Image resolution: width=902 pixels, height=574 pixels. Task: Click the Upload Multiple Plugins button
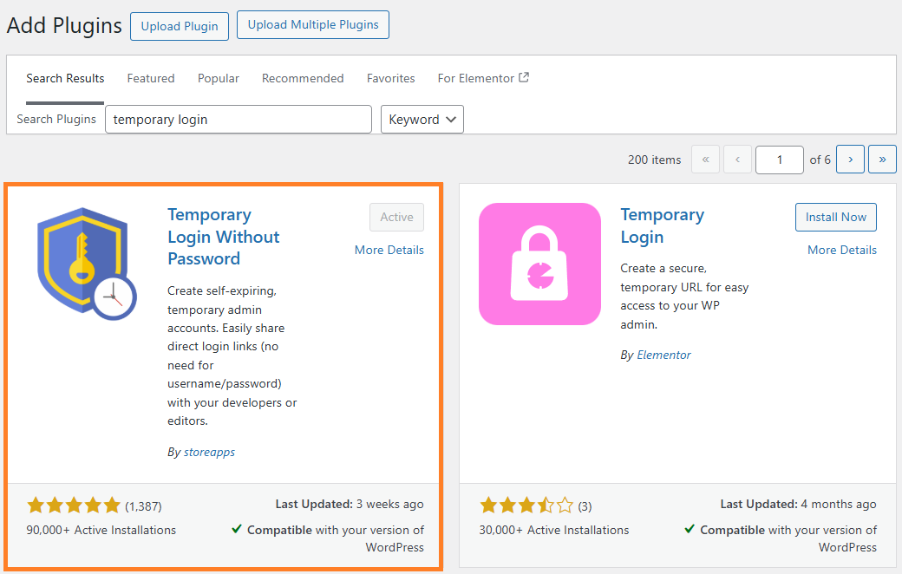[313, 25]
